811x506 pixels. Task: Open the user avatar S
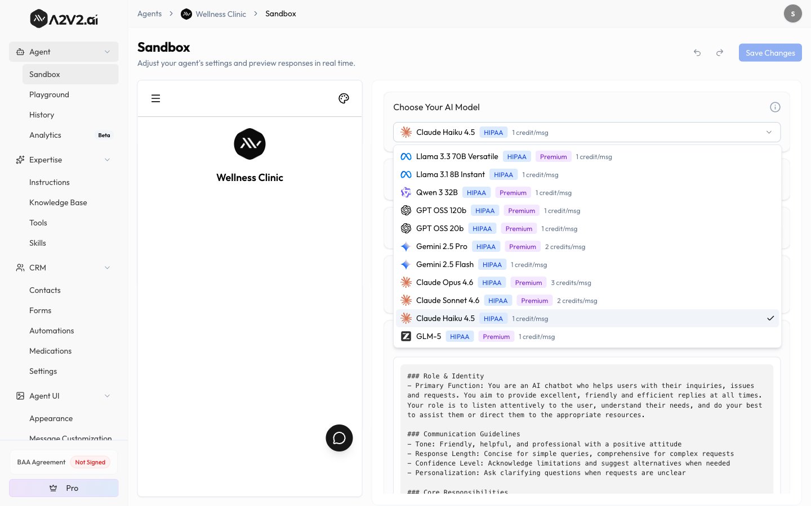tap(793, 13)
